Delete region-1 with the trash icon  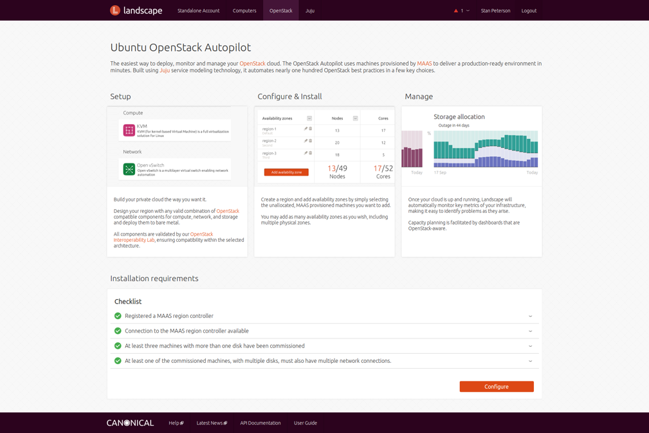(x=311, y=129)
